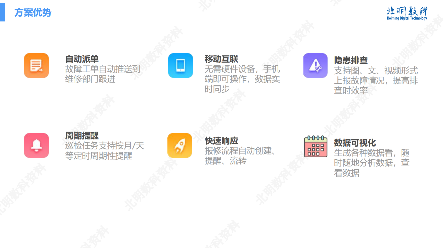Select text 巡检任务支持按月/天等定时周期性提醒

click(105, 151)
